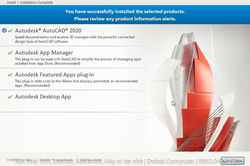This screenshot has width=250, height=166.
Task: Open the Release Notes link
Action: pyautogui.click(x=91, y=160)
